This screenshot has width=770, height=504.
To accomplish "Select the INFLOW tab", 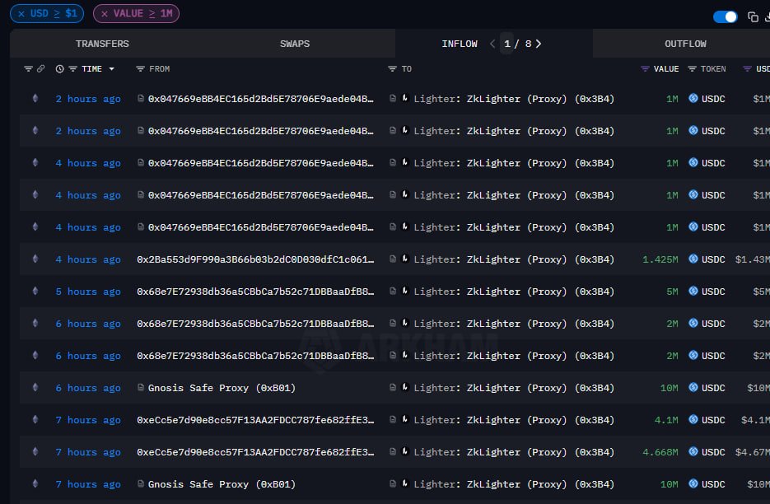I will tap(460, 43).
